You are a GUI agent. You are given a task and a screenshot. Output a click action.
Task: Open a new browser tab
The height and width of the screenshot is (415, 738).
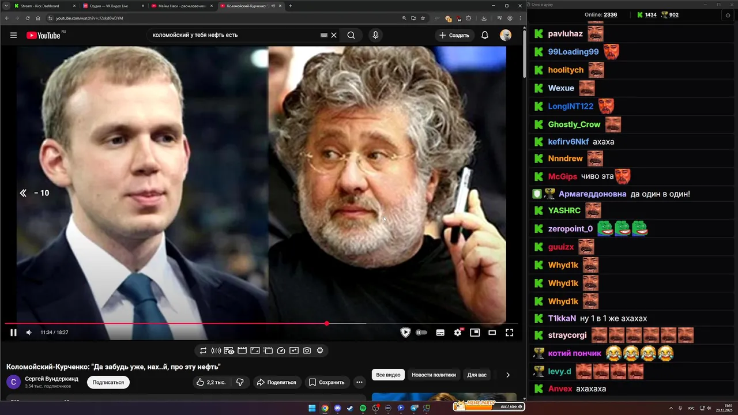291,6
